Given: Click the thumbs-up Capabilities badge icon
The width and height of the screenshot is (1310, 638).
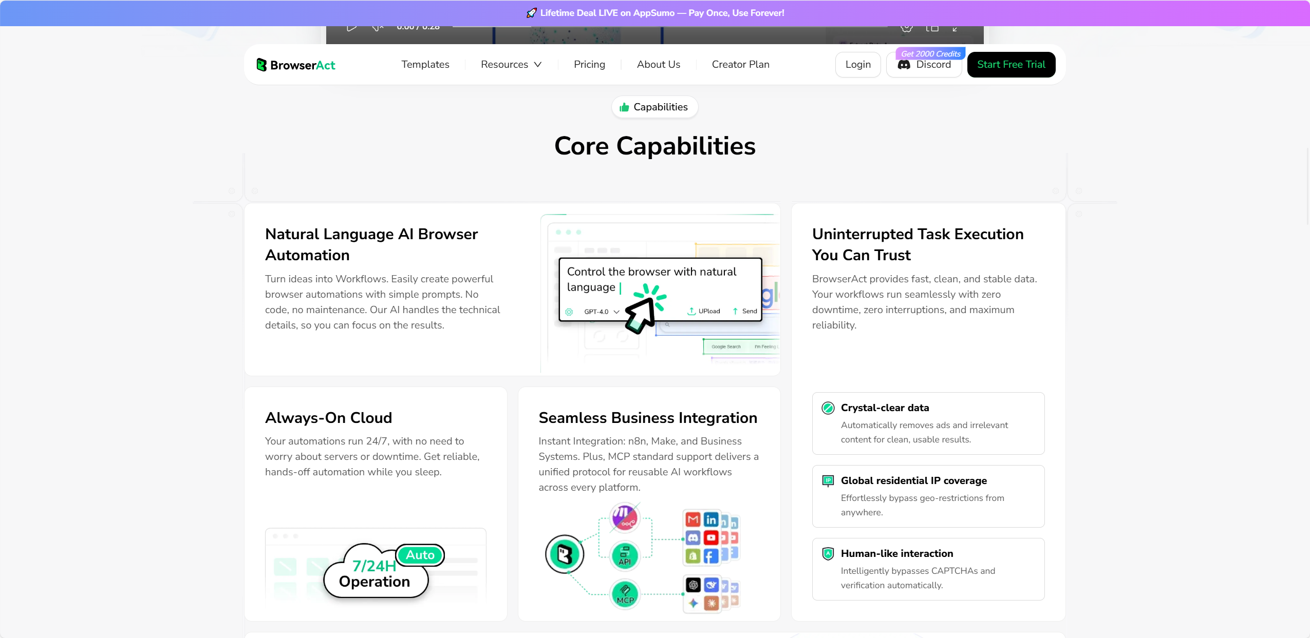Looking at the screenshot, I should (x=624, y=107).
